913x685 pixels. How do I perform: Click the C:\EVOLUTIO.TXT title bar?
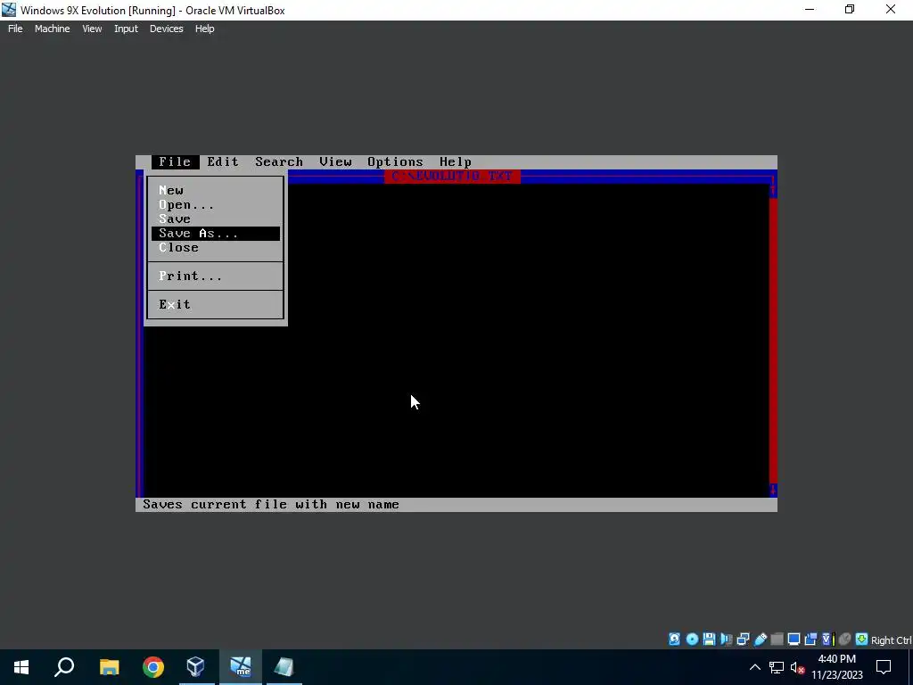[452, 176]
